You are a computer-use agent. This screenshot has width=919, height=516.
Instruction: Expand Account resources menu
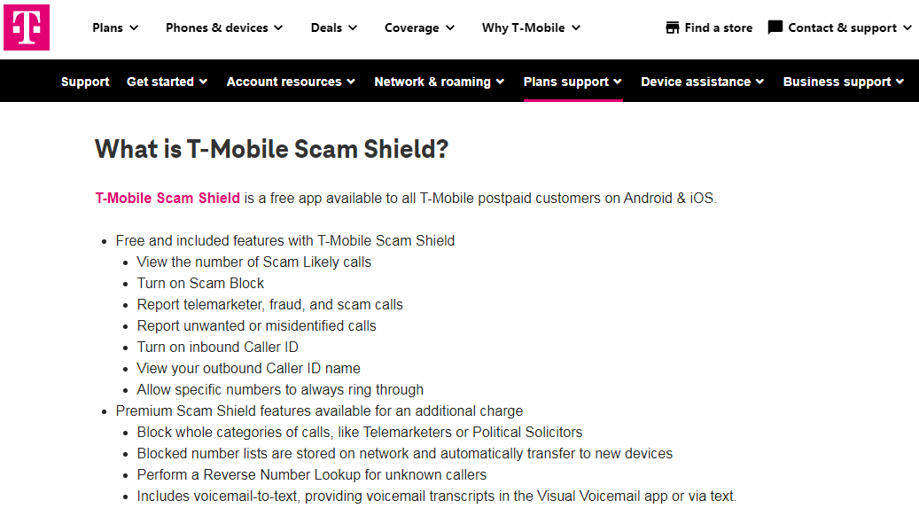pyautogui.click(x=290, y=82)
